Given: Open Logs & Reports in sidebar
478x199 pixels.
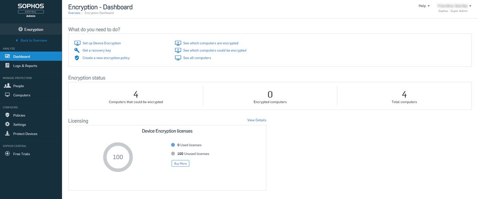Looking at the screenshot, I should click(x=31, y=66).
